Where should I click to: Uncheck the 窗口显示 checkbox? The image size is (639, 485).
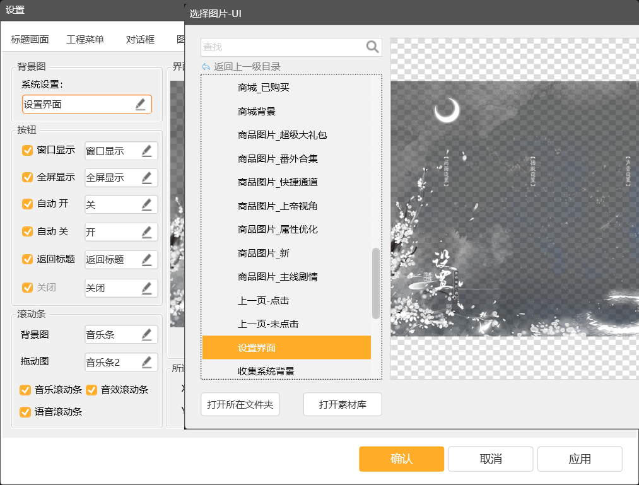coord(27,151)
